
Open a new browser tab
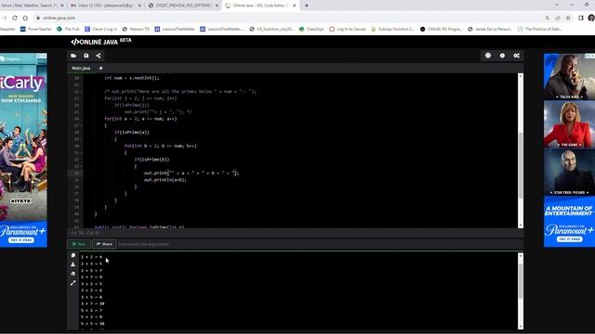click(x=307, y=6)
